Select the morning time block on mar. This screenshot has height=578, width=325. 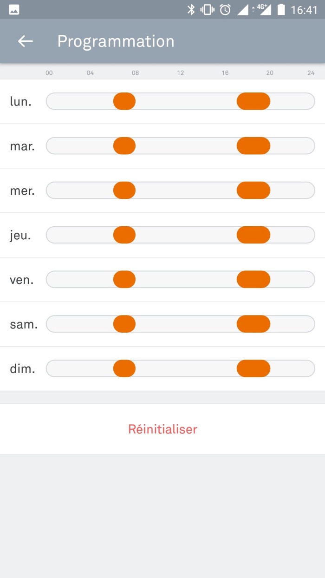[124, 146]
